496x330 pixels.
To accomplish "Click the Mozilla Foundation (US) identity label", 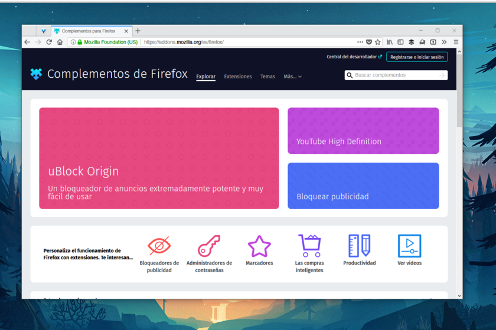I will click(x=111, y=42).
